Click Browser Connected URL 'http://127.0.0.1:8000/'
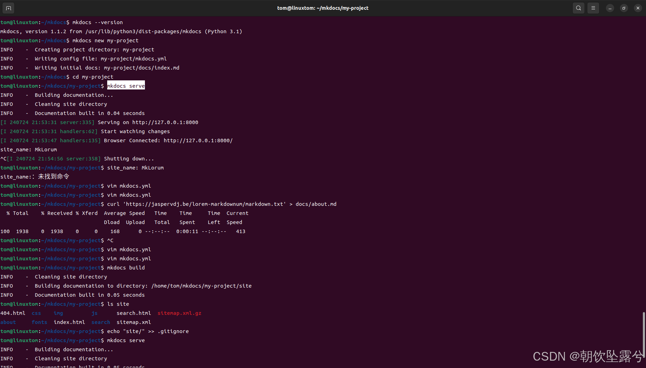The width and height of the screenshot is (646, 368). coord(198,140)
